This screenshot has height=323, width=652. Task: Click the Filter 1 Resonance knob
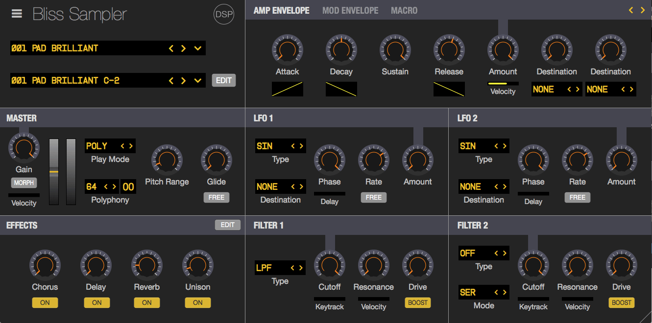click(374, 265)
